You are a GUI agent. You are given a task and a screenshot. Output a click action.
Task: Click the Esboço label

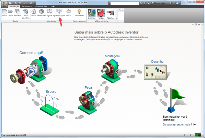coord(51,92)
